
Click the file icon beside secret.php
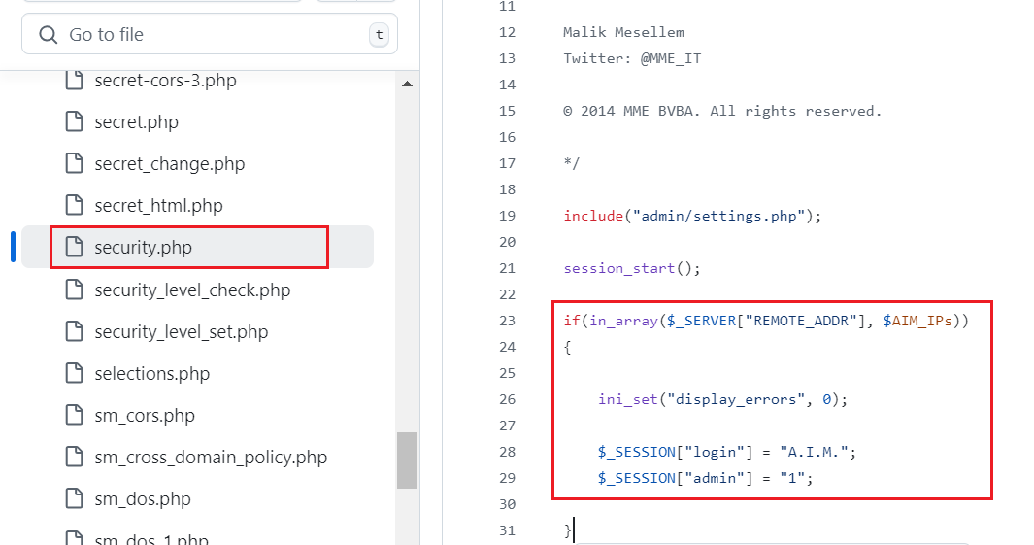point(74,122)
